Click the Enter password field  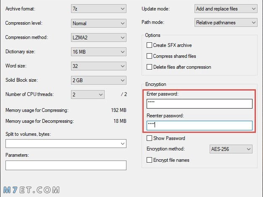(x=200, y=104)
